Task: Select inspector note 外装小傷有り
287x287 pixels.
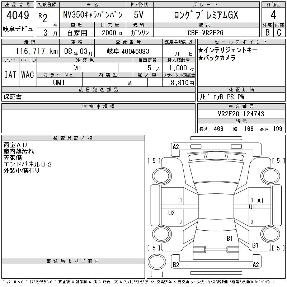Action: coord(22,170)
